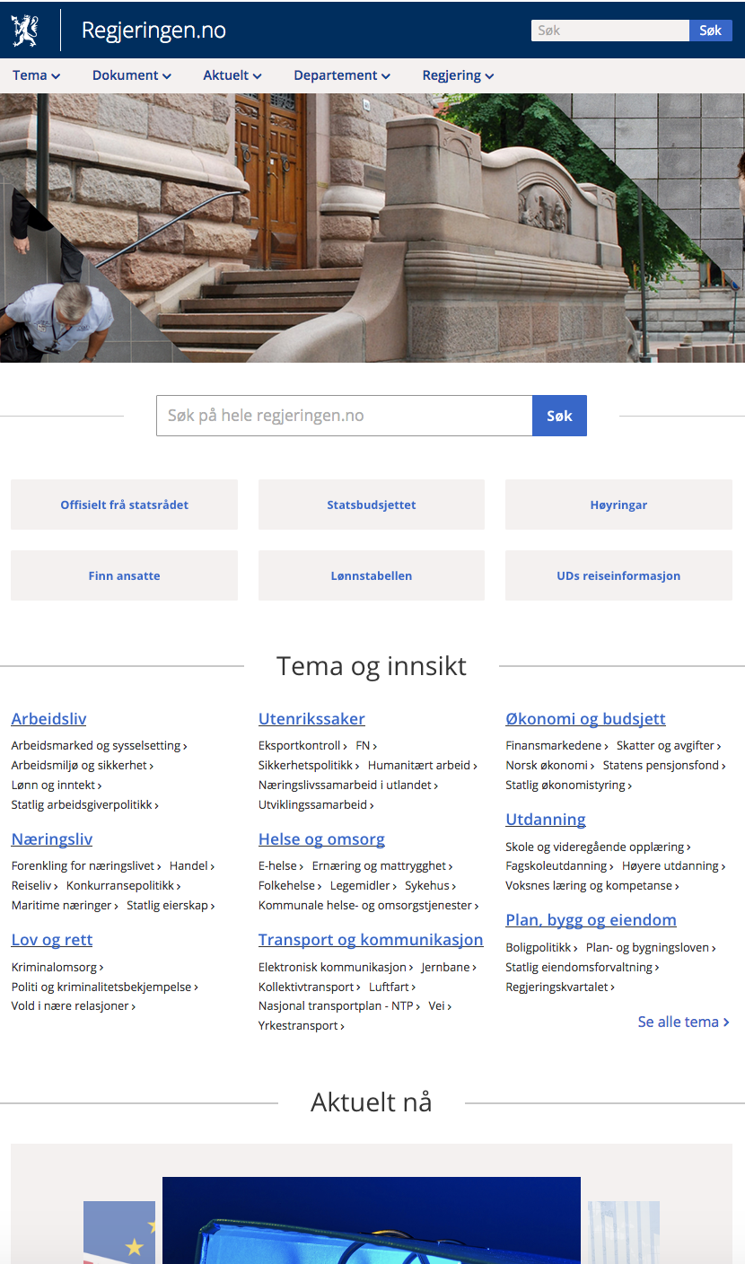
Task: Open Ernæring og mattrygghet link
Action: tap(382, 866)
